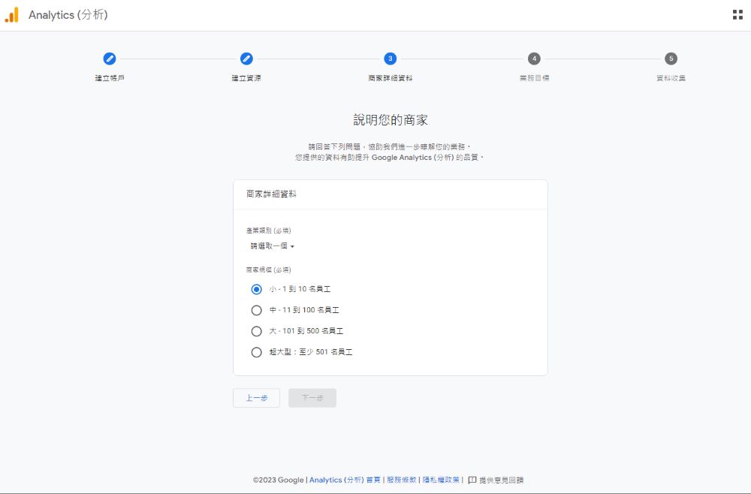Click the 產業類別 (必填) label
Image resolution: width=751 pixels, height=494 pixels.
click(269, 230)
